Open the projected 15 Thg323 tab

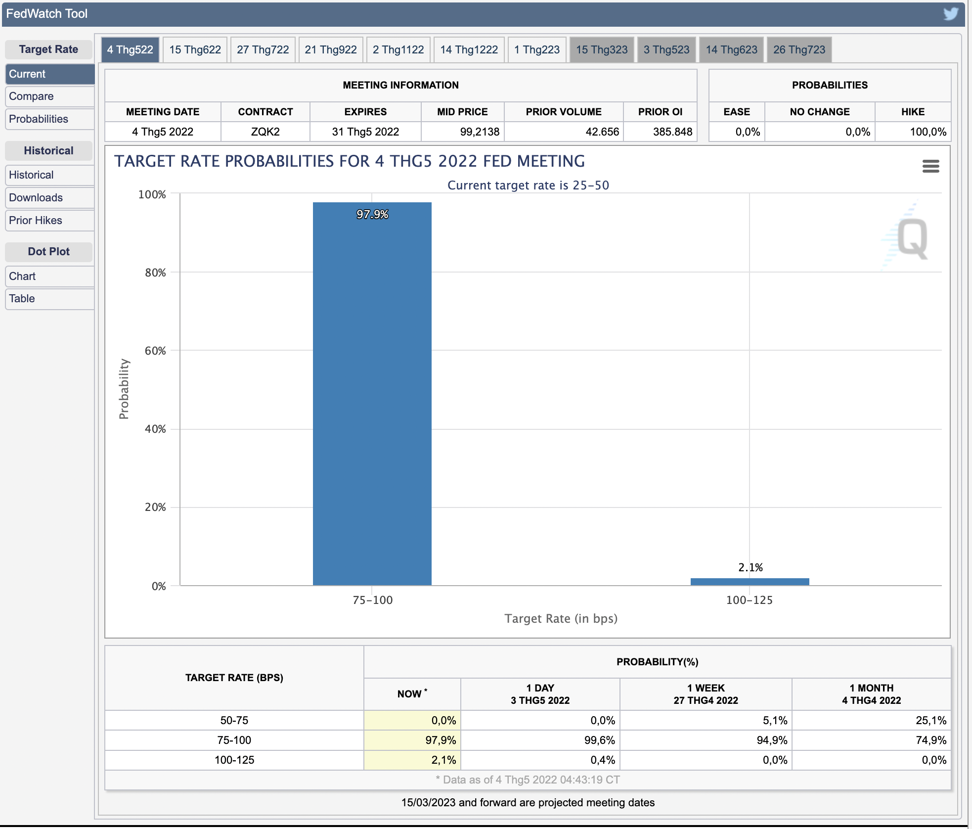coord(601,49)
